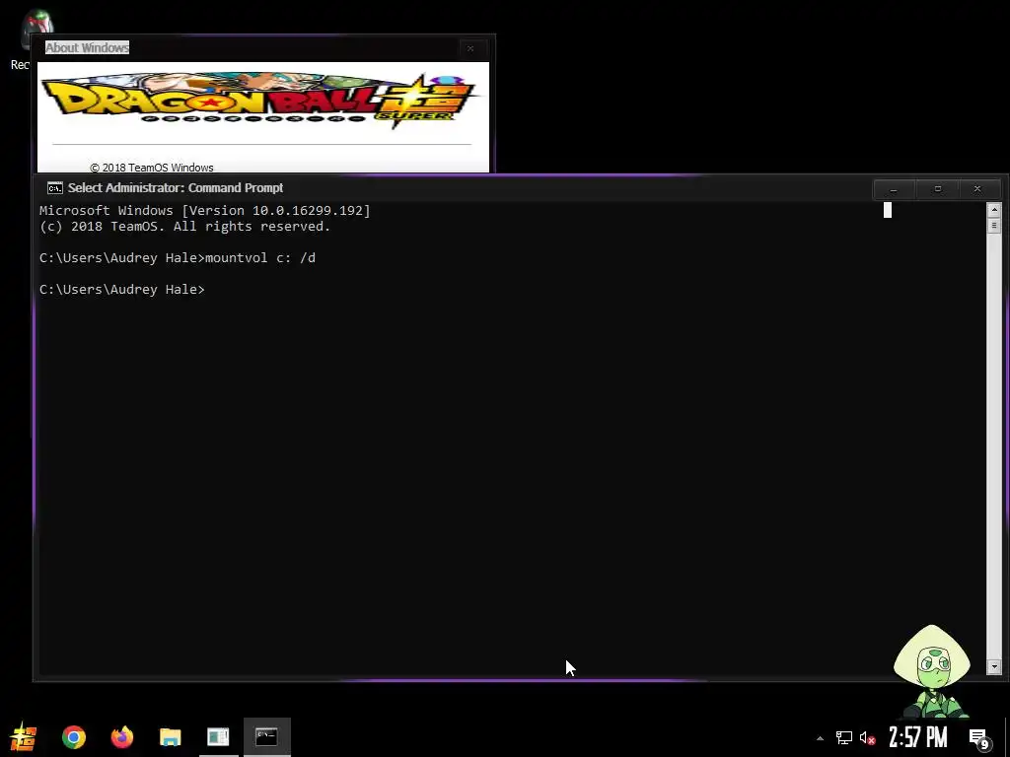Click the scrollbar down arrow in Command Prompt
This screenshot has width=1010, height=757.
tap(994, 667)
